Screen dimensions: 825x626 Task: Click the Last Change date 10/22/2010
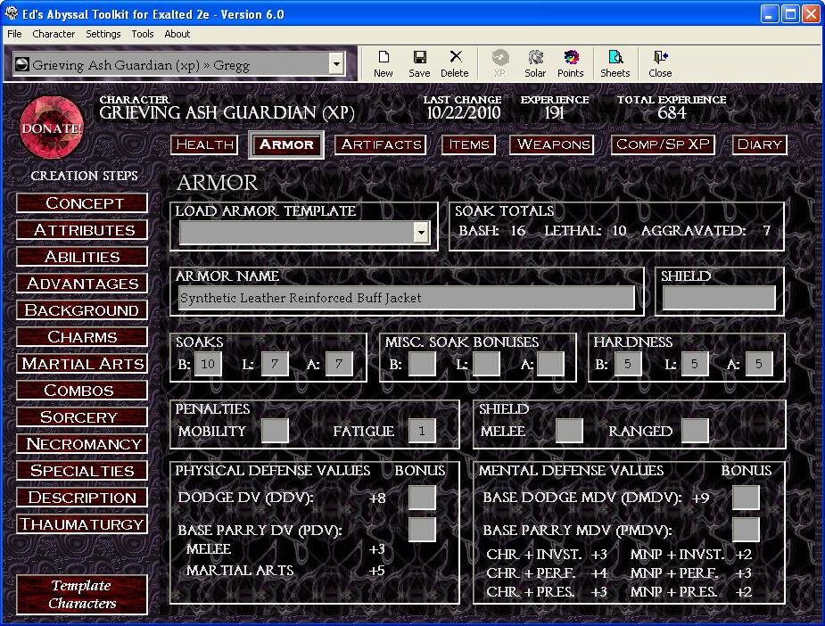pyautogui.click(x=463, y=112)
